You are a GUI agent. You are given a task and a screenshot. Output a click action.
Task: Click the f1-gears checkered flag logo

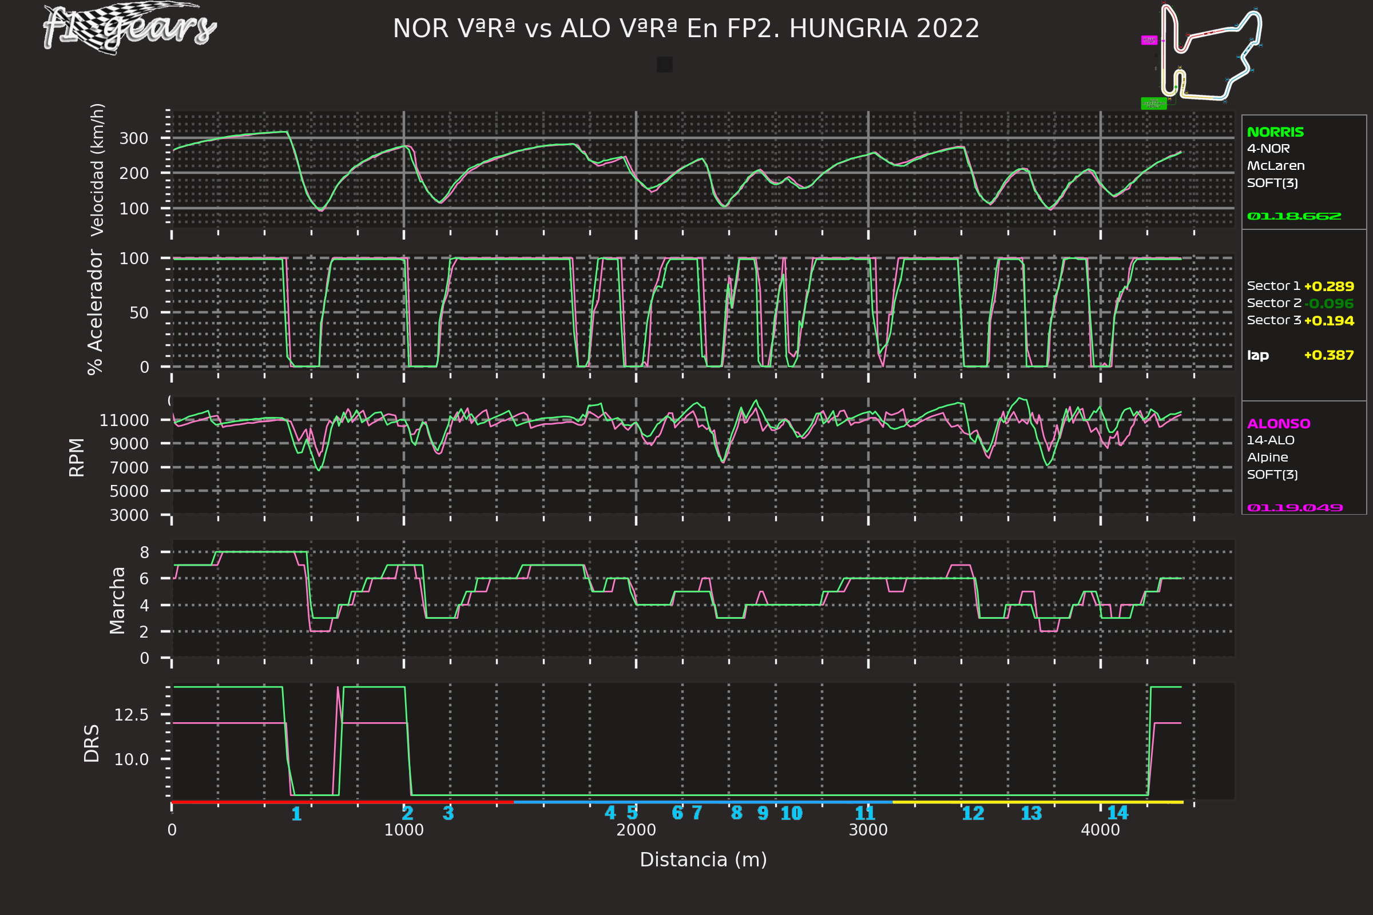[130, 27]
